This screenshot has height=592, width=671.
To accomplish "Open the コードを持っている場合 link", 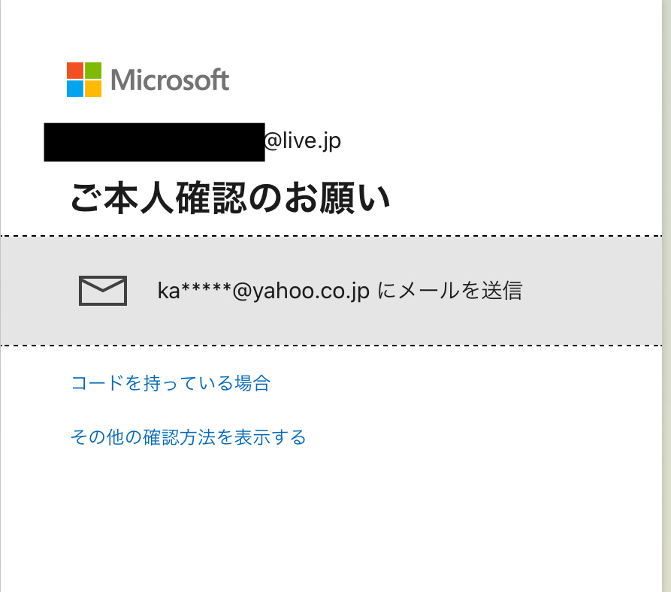I will 171,383.
